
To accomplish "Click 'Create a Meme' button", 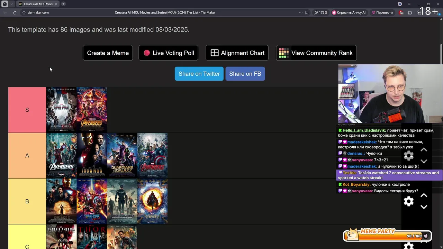I will (x=108, y=53).
